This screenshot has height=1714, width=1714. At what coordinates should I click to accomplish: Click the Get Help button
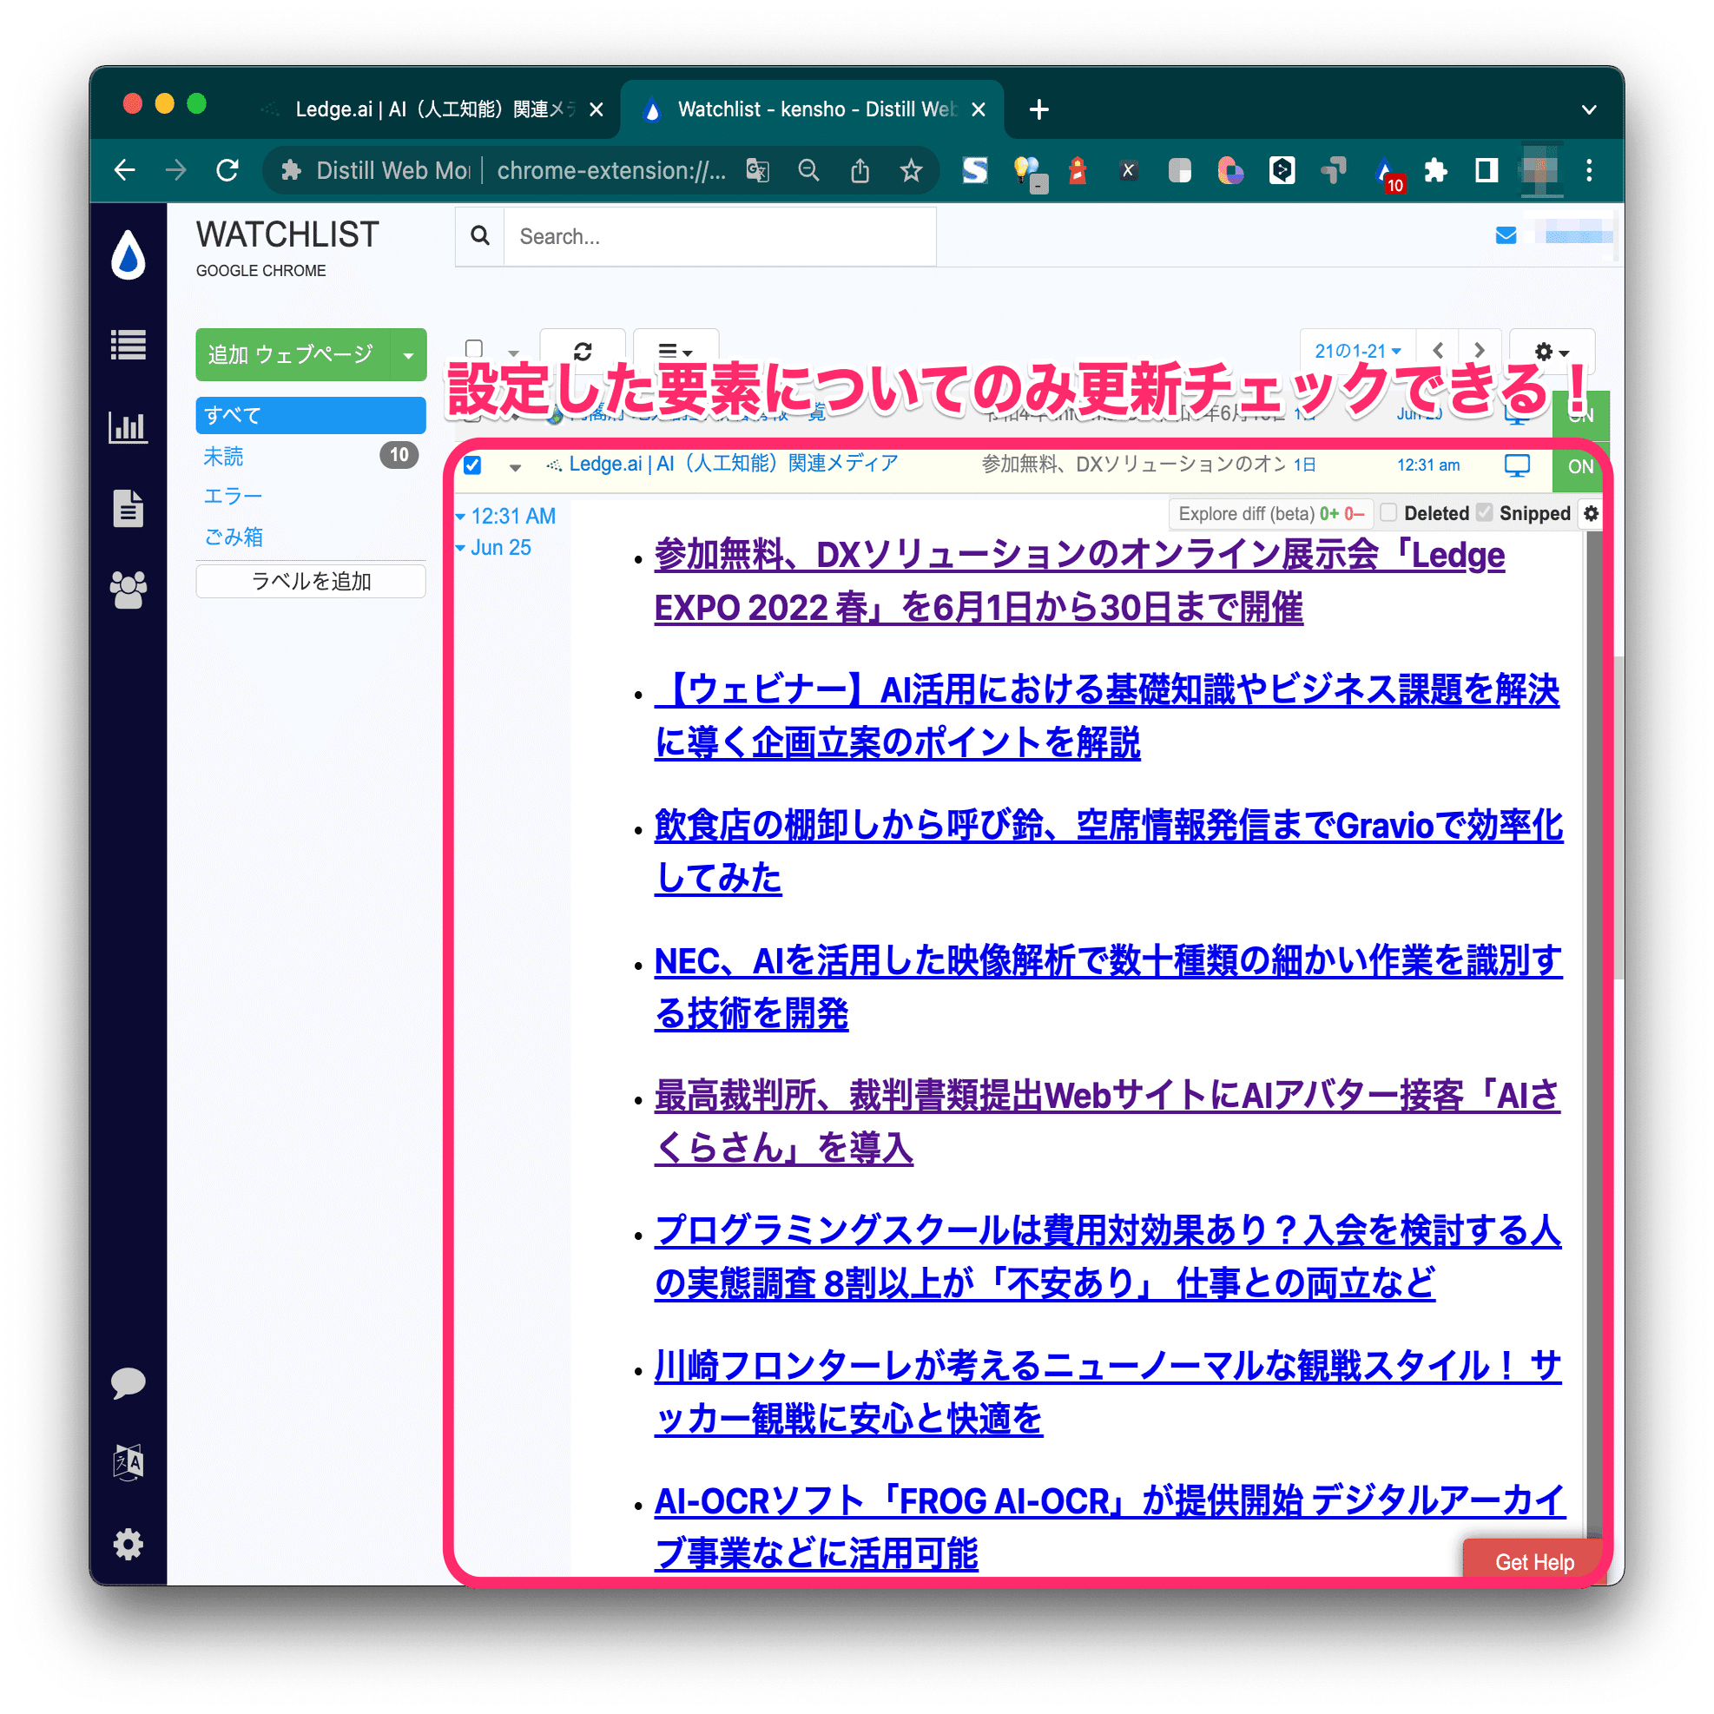pyautogui.click(x=1534, y=1561)
